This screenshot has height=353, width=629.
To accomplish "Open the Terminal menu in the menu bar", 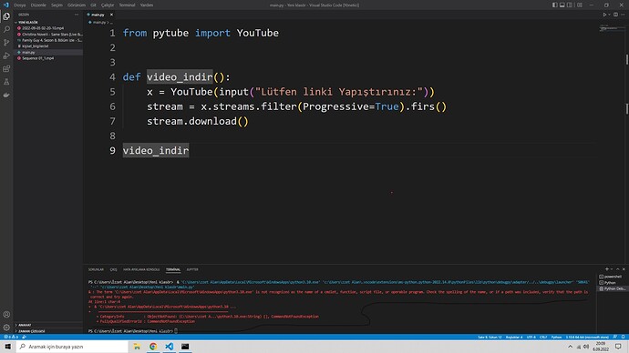I will pyautogui.click(x=127, y=5).
